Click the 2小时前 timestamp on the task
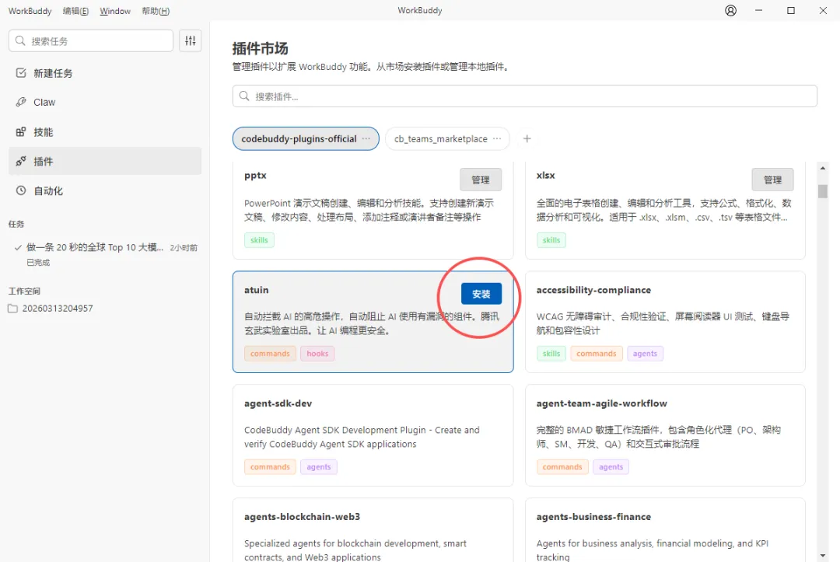The height and width of the screenshot is (562, 840). click(184, 248)
